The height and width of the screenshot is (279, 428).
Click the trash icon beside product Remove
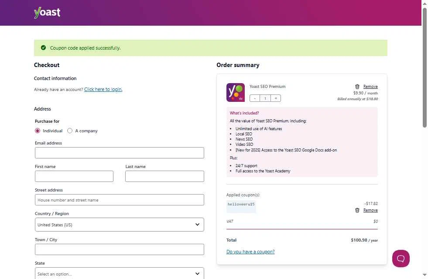tap(357, 87)
